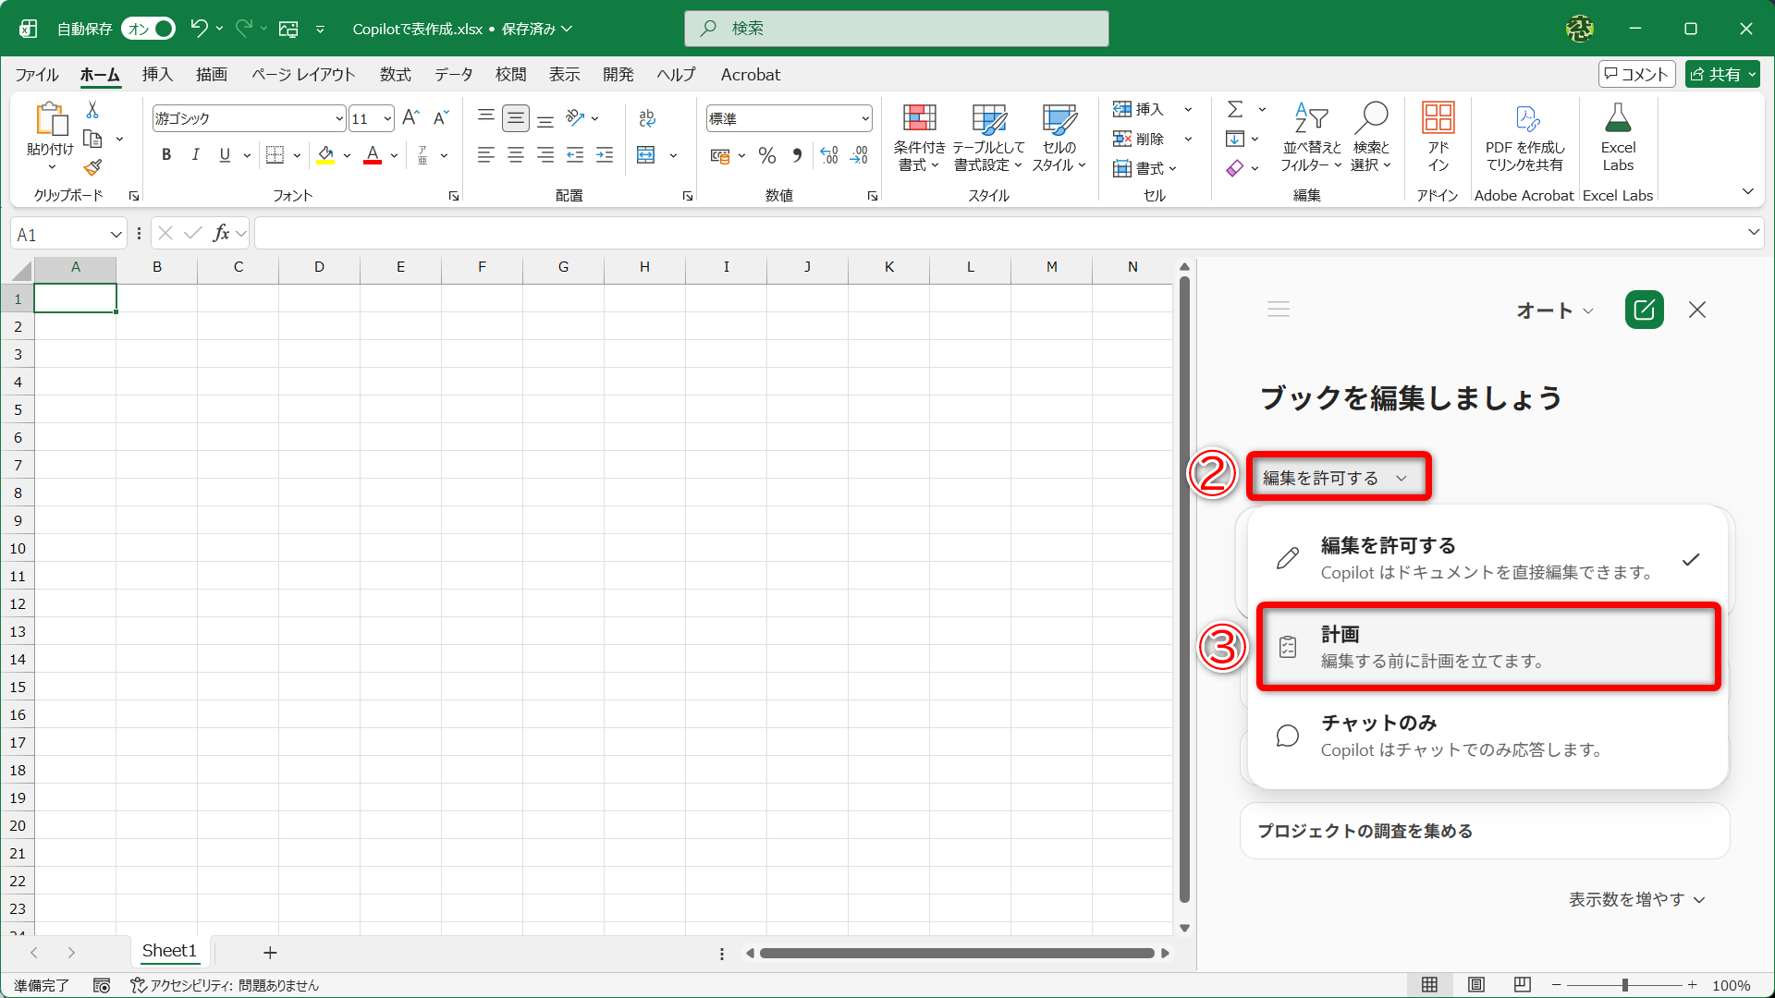
Task: Open Cell Styles icon
Action: click(x=1059, y=119)
